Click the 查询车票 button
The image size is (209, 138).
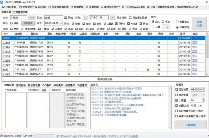pyautogui.click(x=199, y=24)
